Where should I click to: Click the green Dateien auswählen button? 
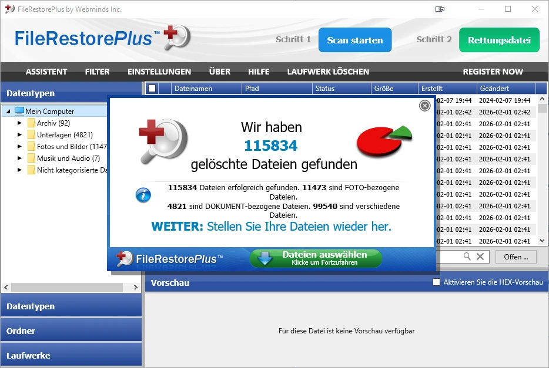316,258
